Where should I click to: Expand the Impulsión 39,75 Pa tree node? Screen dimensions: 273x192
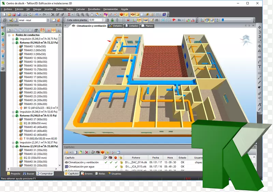tap(13, 39)
